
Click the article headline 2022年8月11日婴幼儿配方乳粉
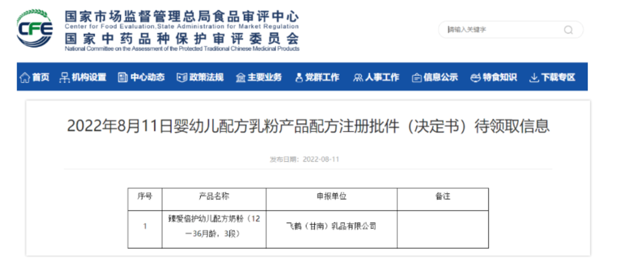tap(308, 126)
